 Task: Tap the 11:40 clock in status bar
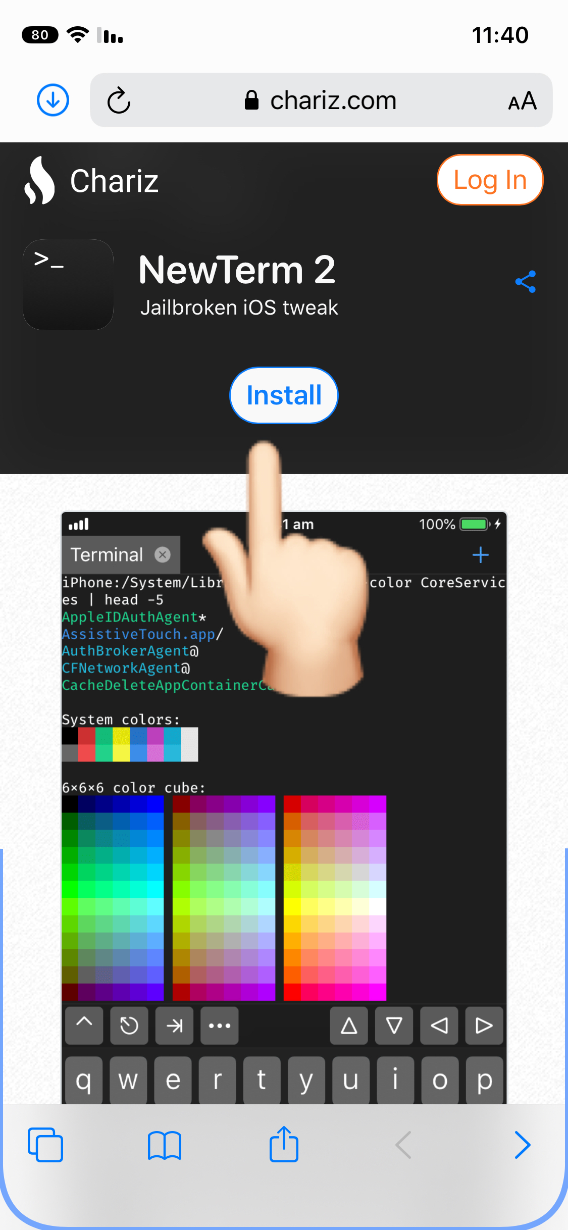pyautogui.click(x=500, y=35)
